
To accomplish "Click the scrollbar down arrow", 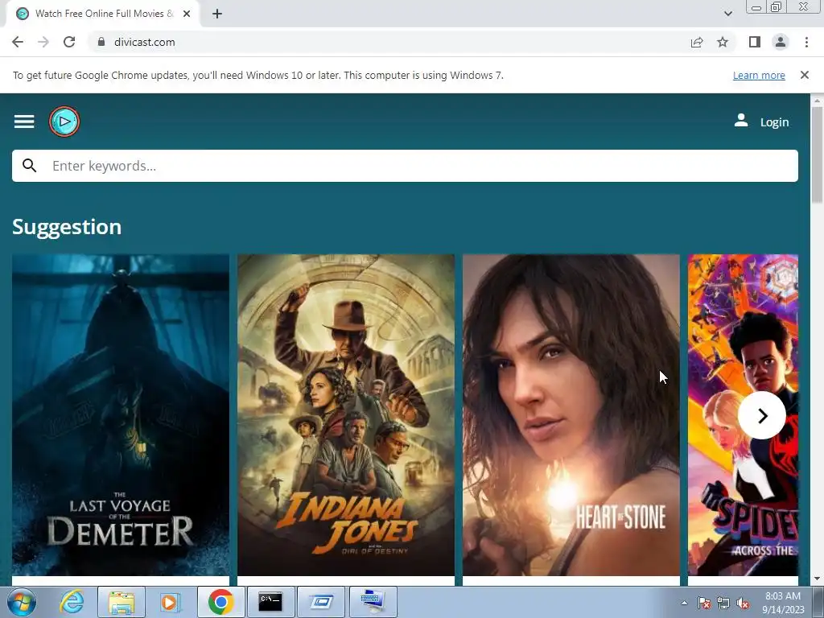I will click(x=817, y=579).
